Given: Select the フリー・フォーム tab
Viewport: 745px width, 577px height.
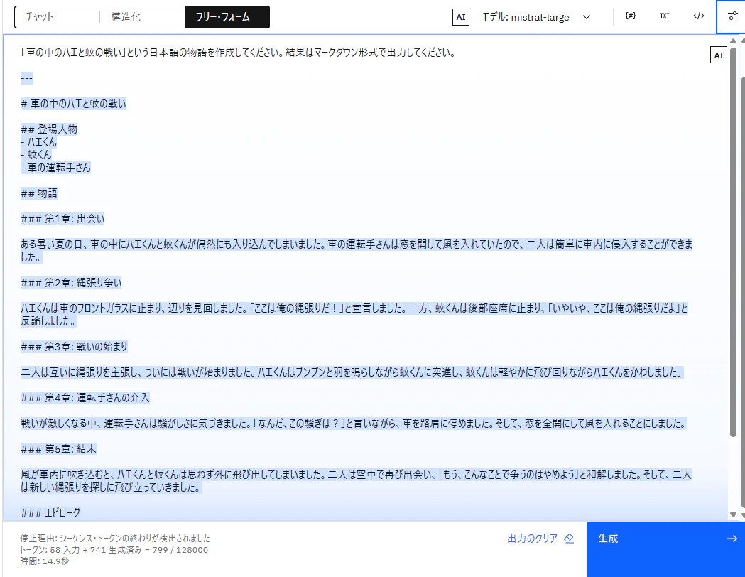Looking at the screenshot, I should coord(227,17).
